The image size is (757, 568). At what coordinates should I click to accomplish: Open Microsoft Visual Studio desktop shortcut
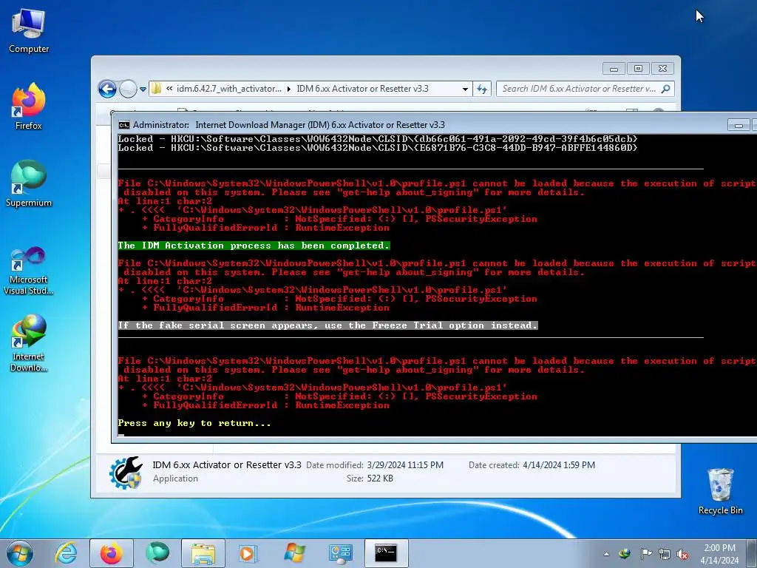(29, 271)
